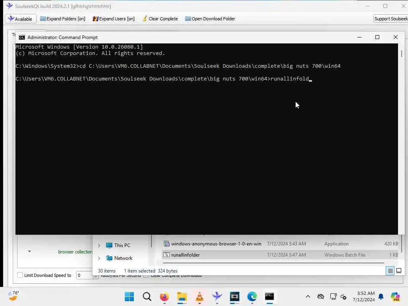Open the clock showing 3:52 AM

(x=364, y=296)
